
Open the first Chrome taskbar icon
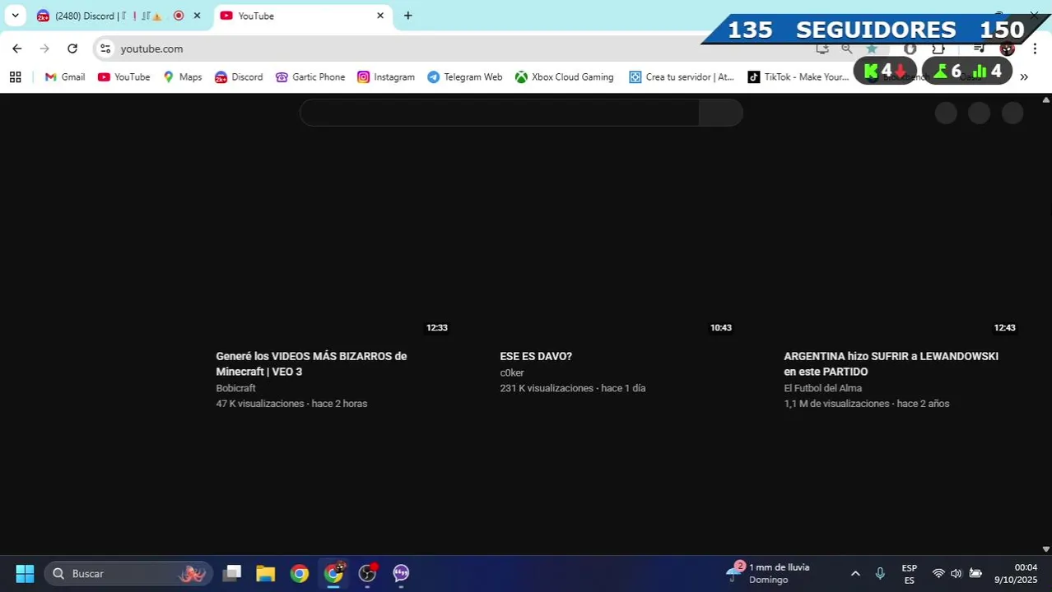[x=300, y=573]
